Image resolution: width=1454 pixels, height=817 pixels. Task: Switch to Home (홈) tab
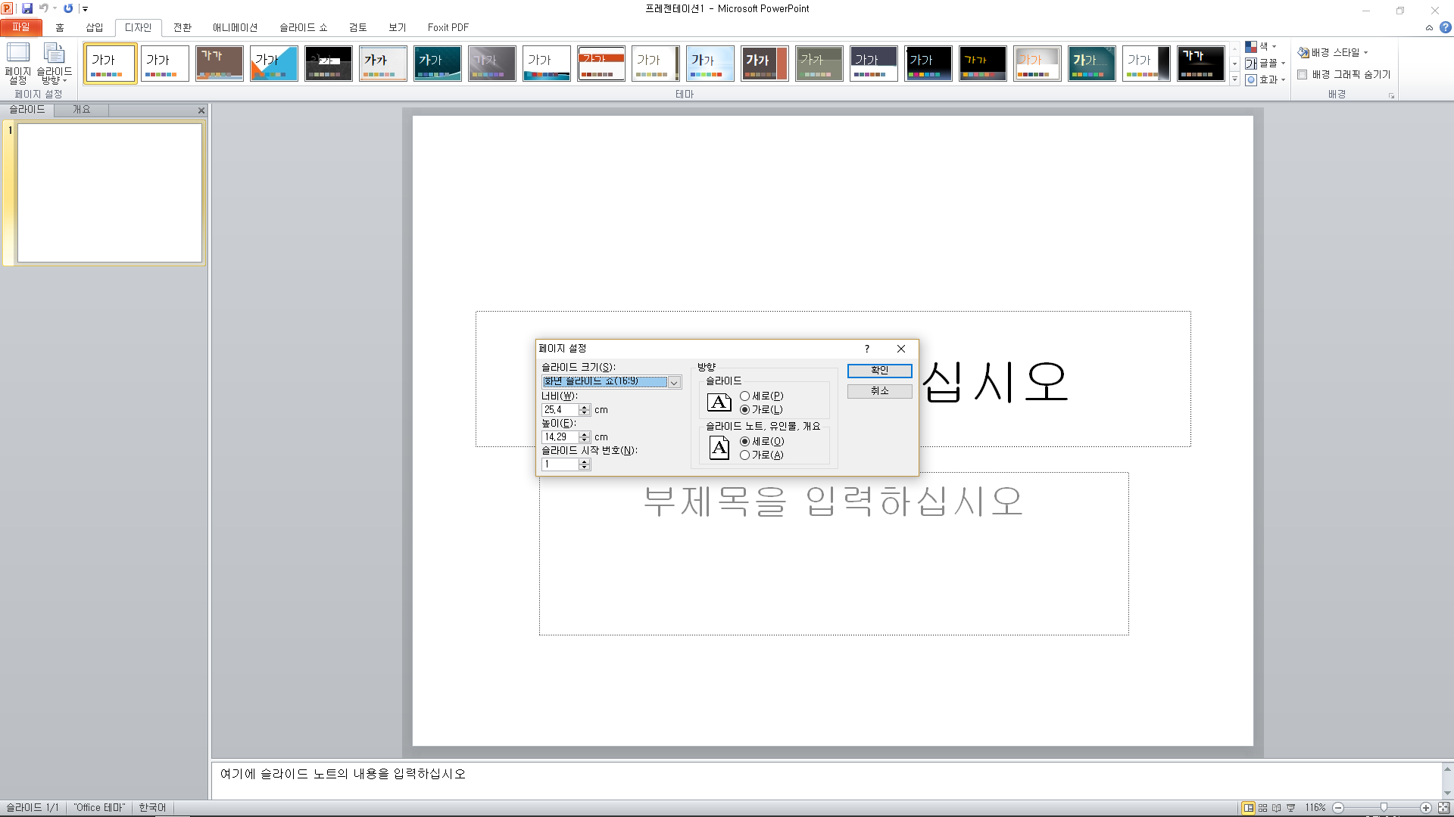pyautogui.click(x=60, y=27)
